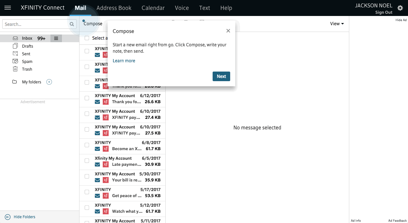Click unread envelope icon on 27.5 KB email
The image size is (408, 223).
(98, 133)
